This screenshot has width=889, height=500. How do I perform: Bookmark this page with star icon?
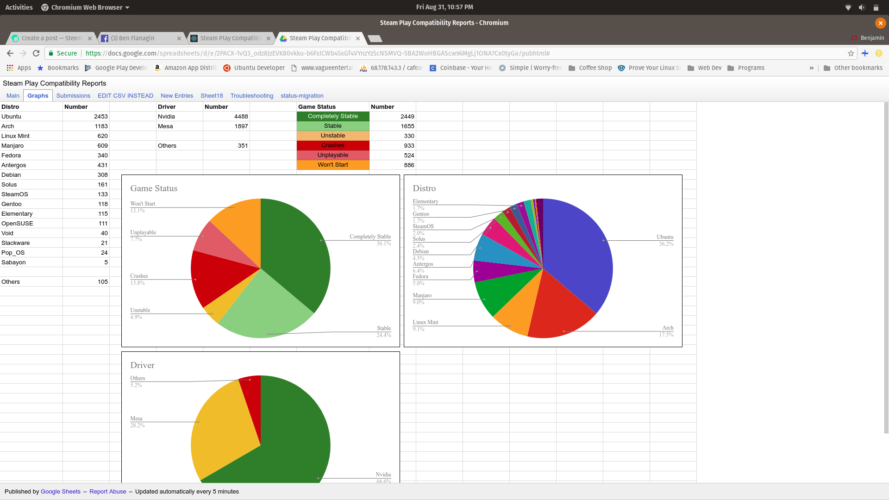851,53
